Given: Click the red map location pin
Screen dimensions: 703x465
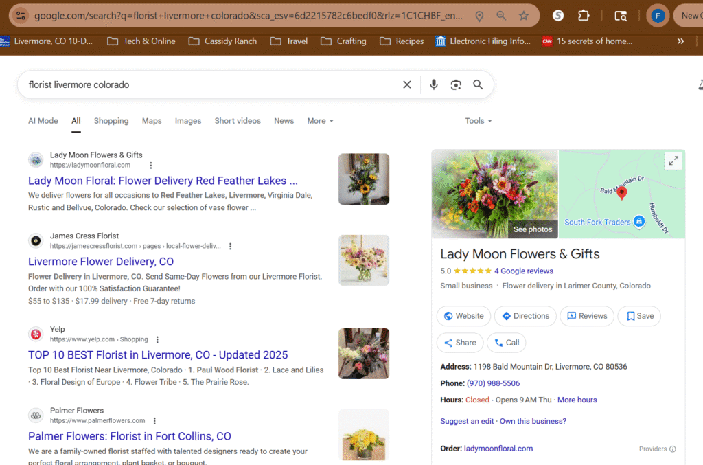Looking at the screenshot, I should [x=622, y=193].
